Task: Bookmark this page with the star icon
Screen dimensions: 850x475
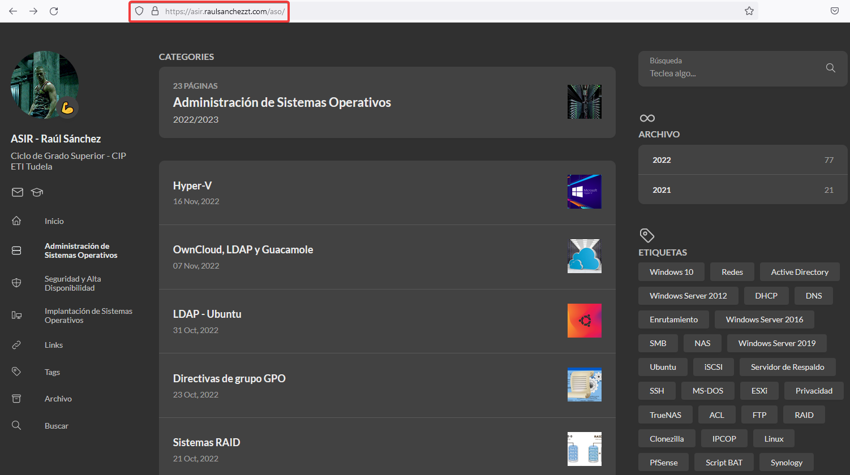Action: click(x=749, y=11)
